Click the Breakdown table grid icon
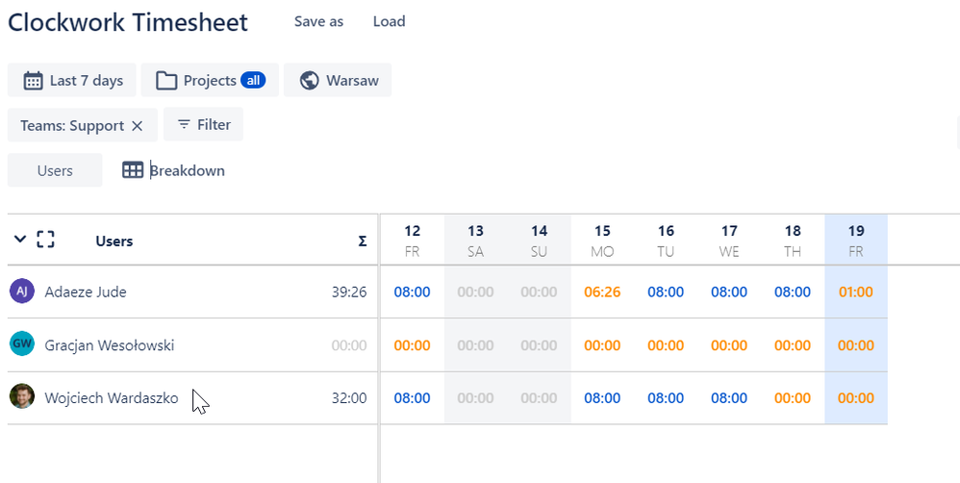 click(133, 170)
